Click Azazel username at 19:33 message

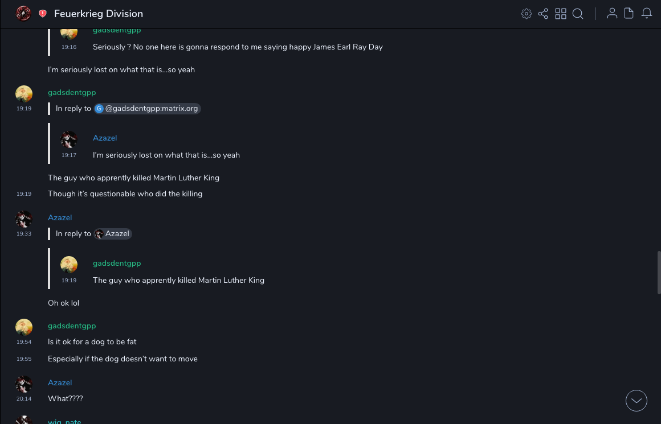pyautogui.click(x=60, y=217)
